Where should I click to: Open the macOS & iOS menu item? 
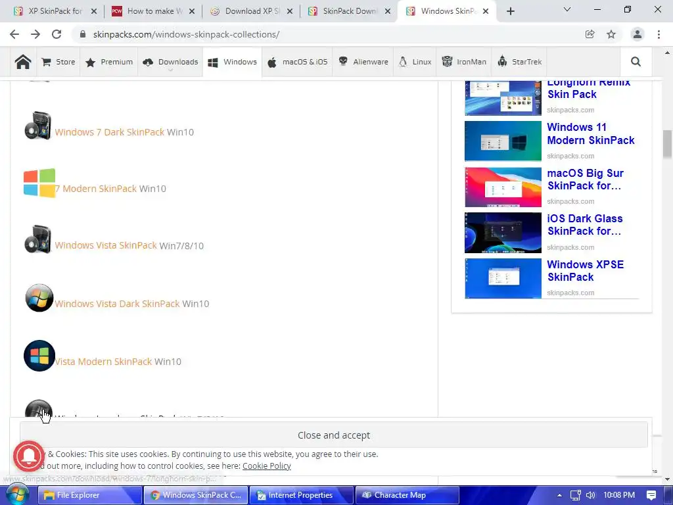tap(297, 62)
